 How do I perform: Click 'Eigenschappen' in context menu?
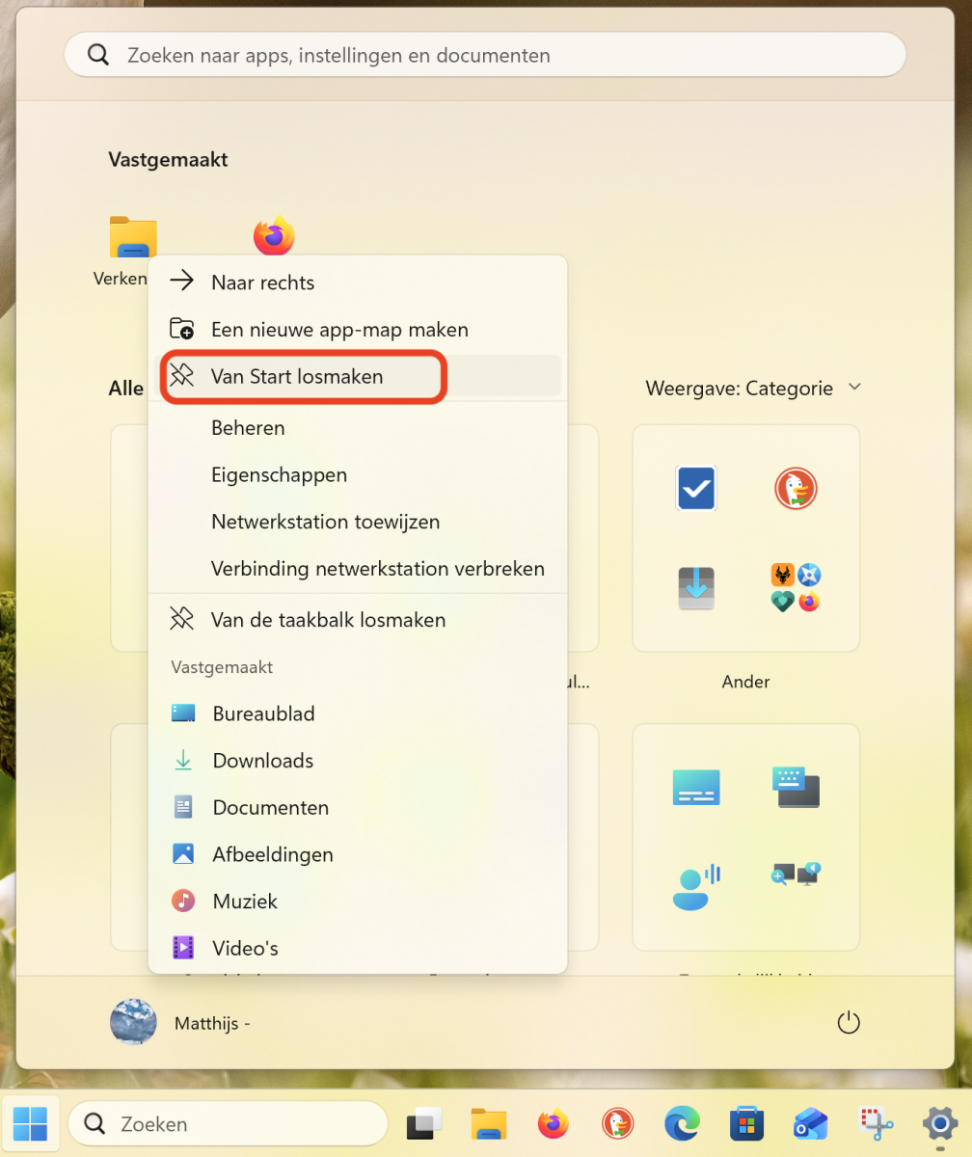279,475
